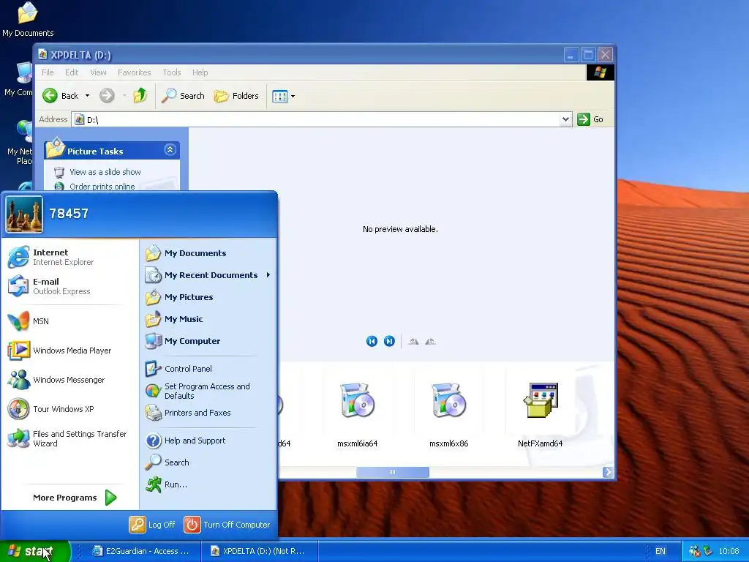Click the Forward arrow in Explorer toolbar
Screen dimensions: 749x562
point(107,96)
